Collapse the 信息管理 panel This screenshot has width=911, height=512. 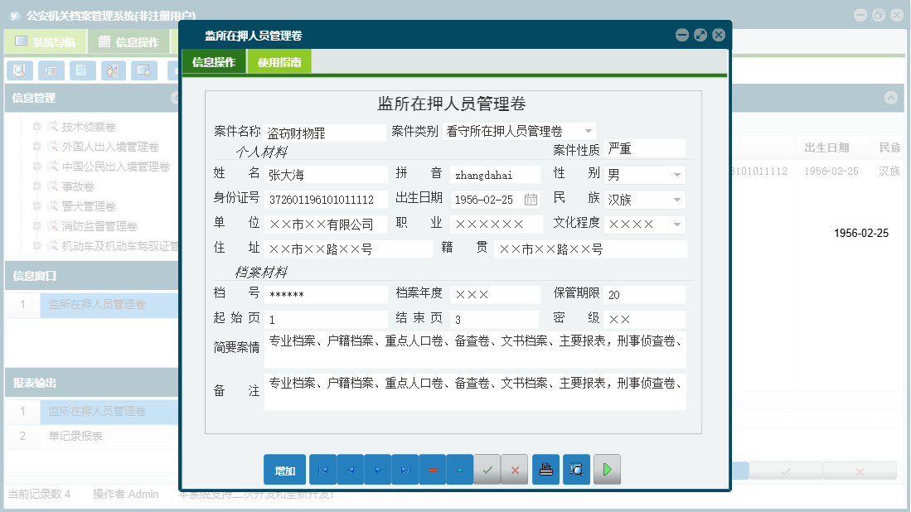click(x=174, y=99)
